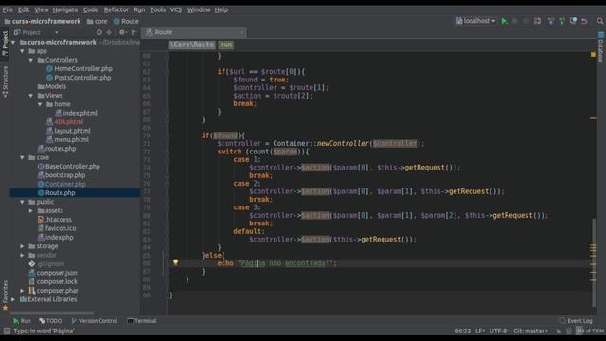Expand the storage folder
This screenshot has width=606, height=341.
point(23,246)
